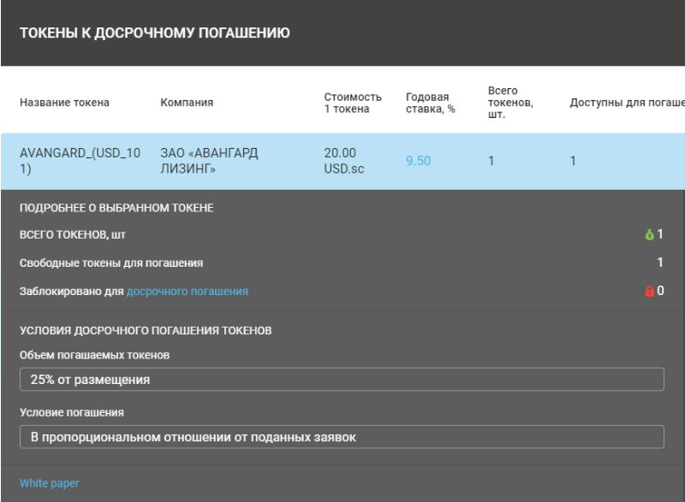Click the 20.00 USD.sc price cell
685x502 pixels.
click(344, 161)
